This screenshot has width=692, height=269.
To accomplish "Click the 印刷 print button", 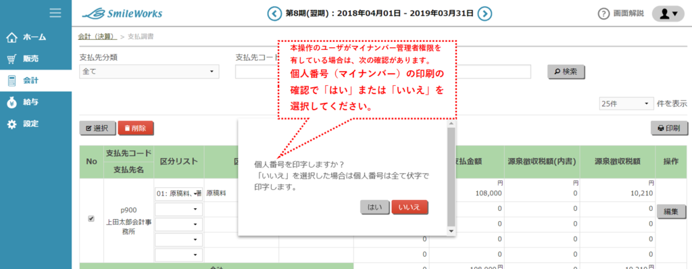I will click(669, 128).
